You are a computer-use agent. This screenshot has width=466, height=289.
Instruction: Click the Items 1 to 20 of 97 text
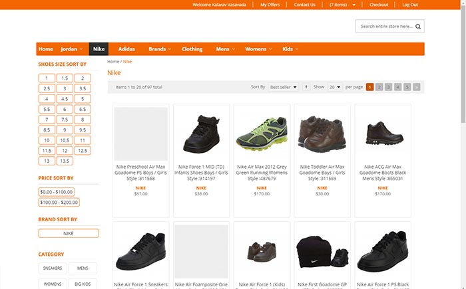coord(138,87)
